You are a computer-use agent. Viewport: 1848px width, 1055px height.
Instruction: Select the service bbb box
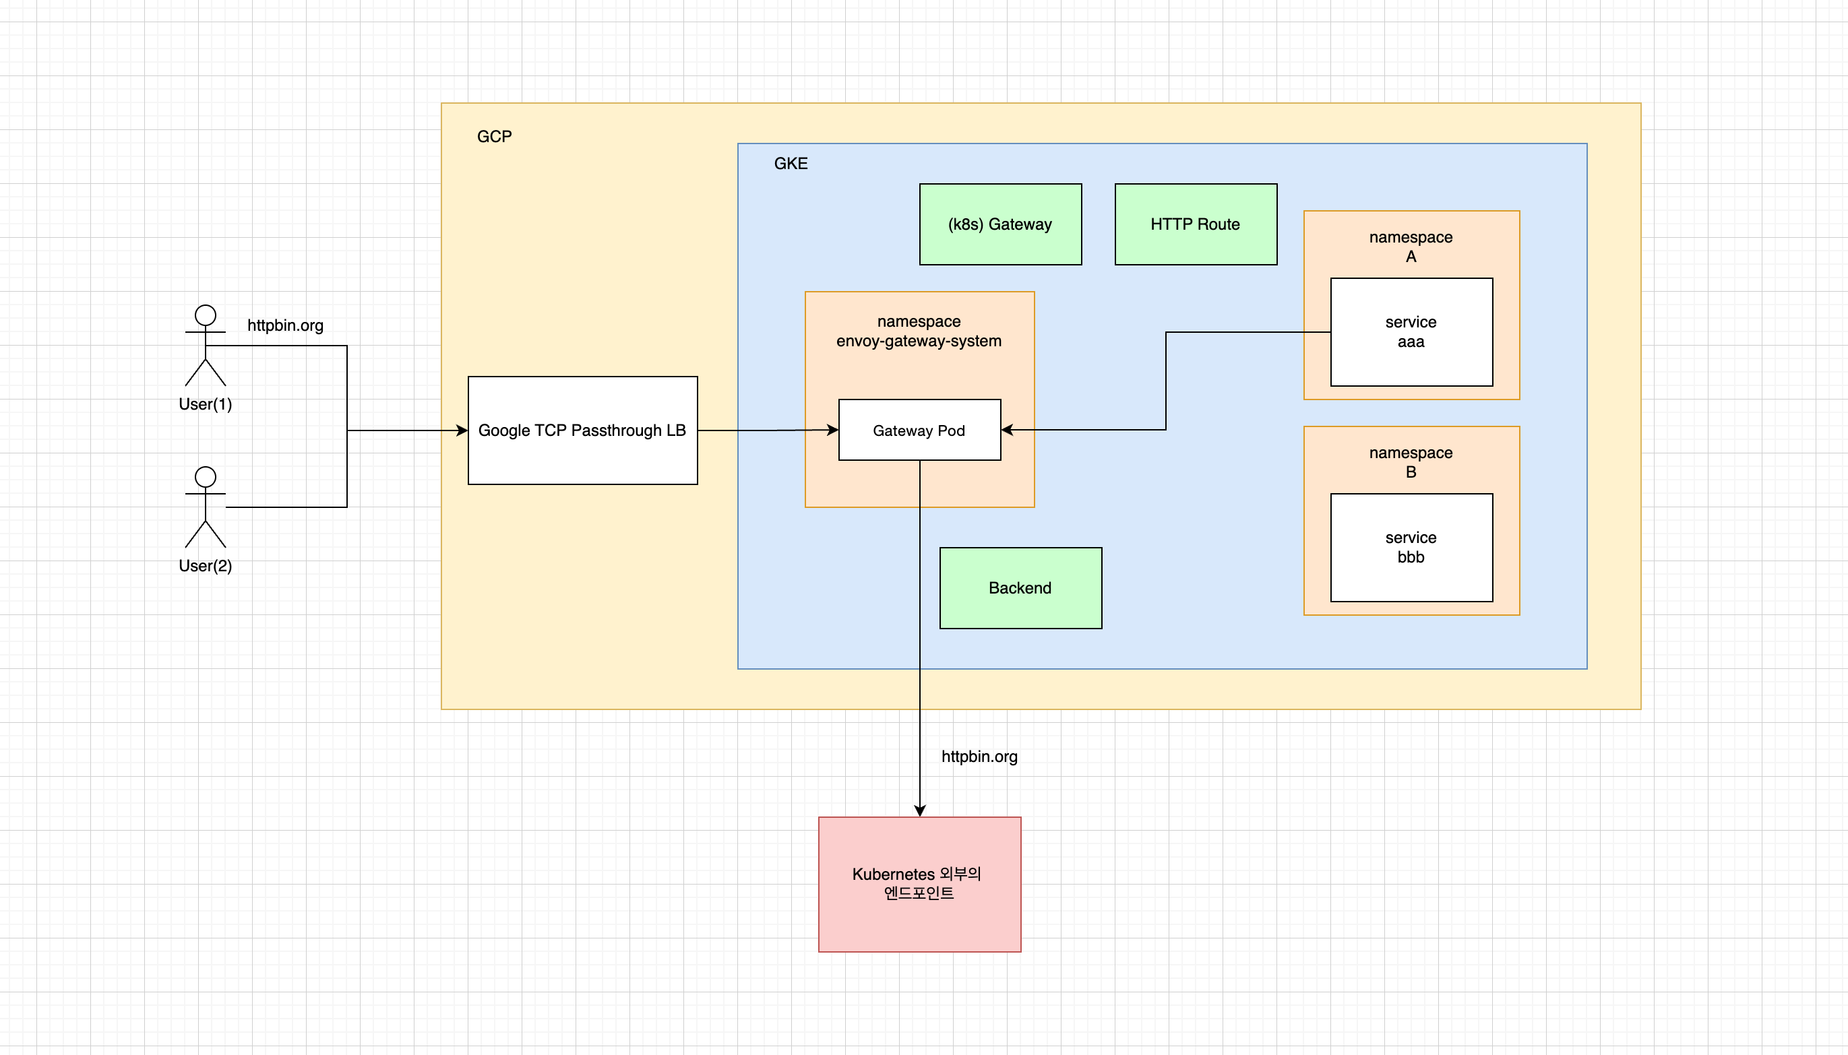[x=1411, y=547]
